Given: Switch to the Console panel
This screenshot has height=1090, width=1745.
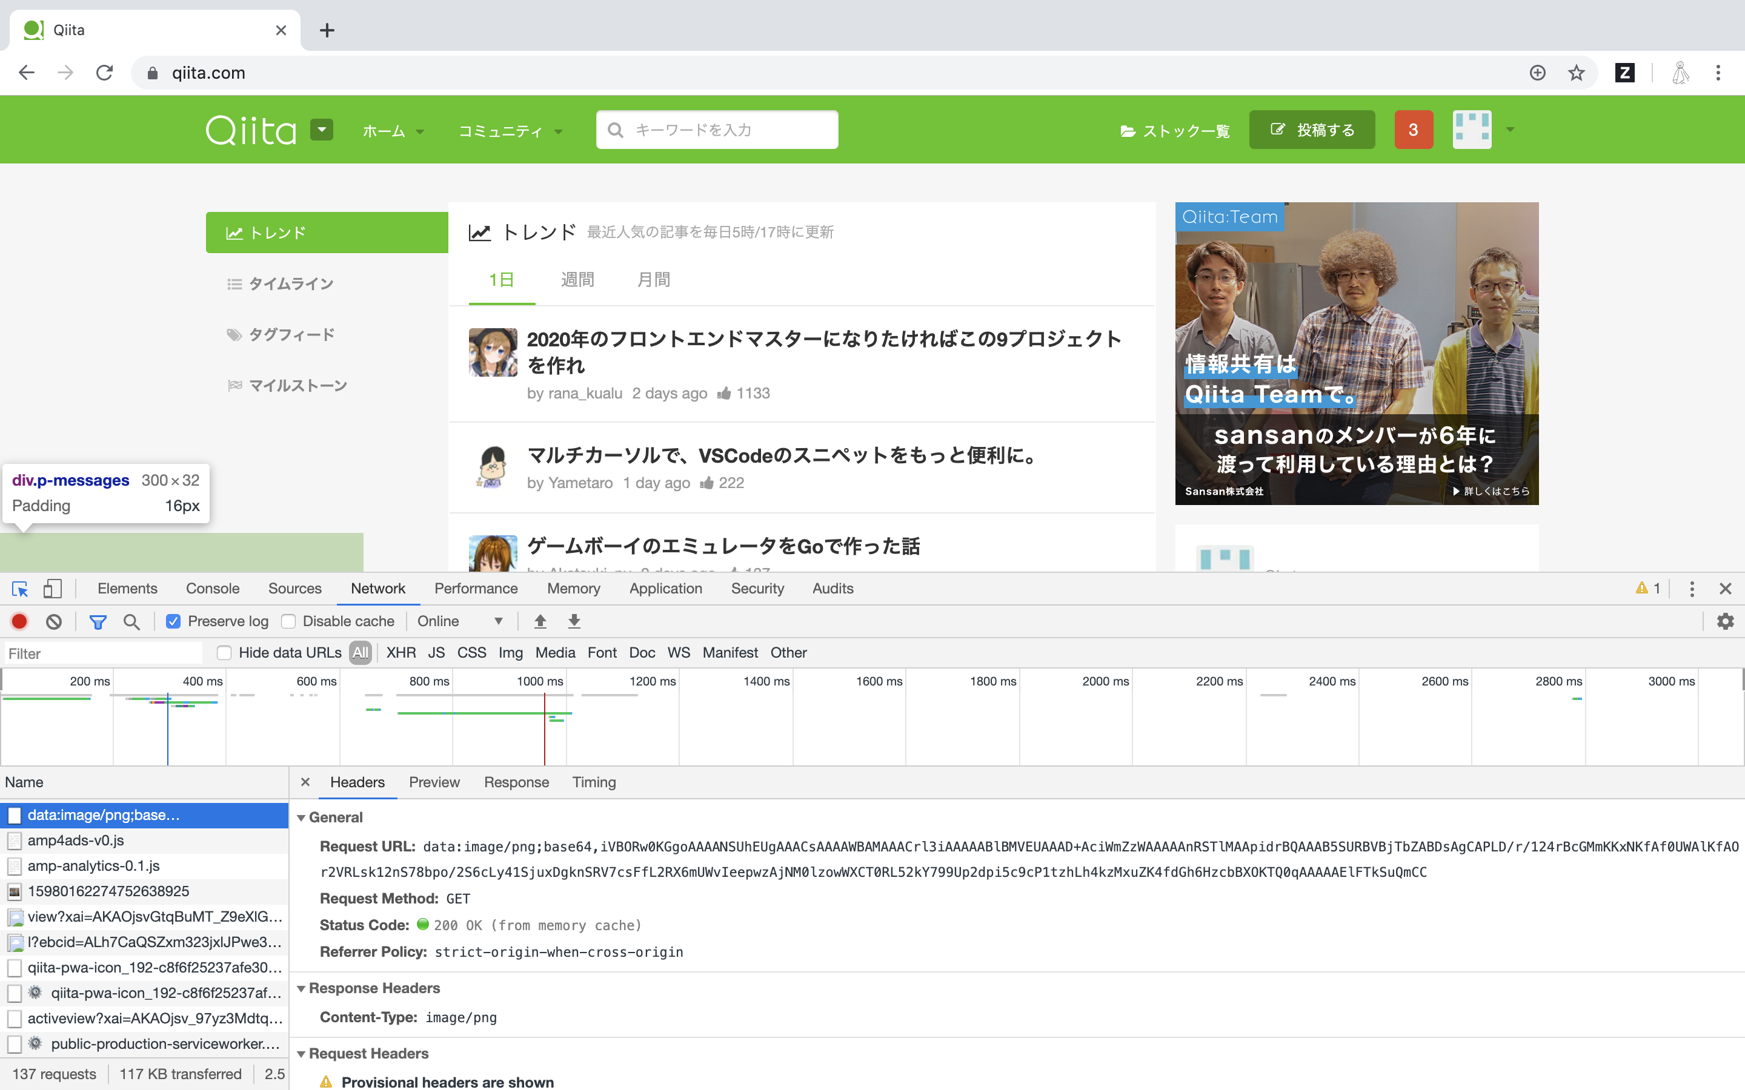Looking at the screenshot, I should point(213,589).
